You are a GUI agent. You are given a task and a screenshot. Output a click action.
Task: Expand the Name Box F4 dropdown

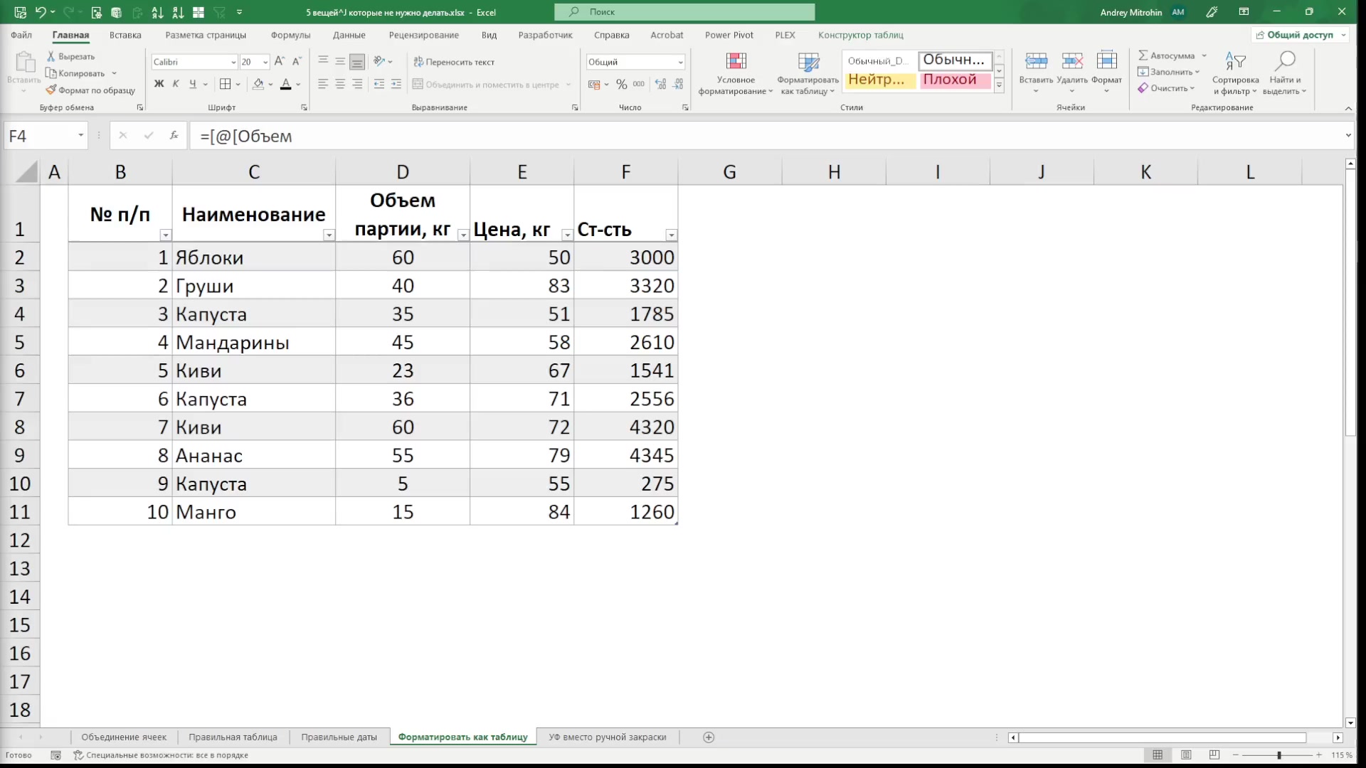(80, 135)
